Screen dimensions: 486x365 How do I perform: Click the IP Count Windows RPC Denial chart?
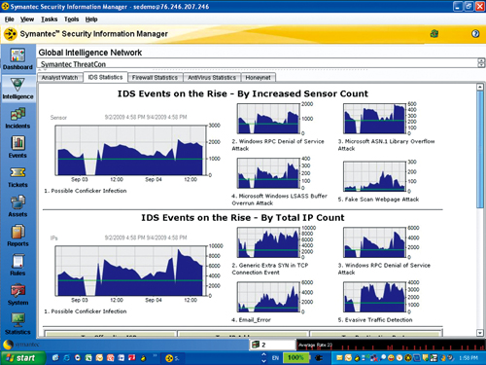tap(375, 242)
